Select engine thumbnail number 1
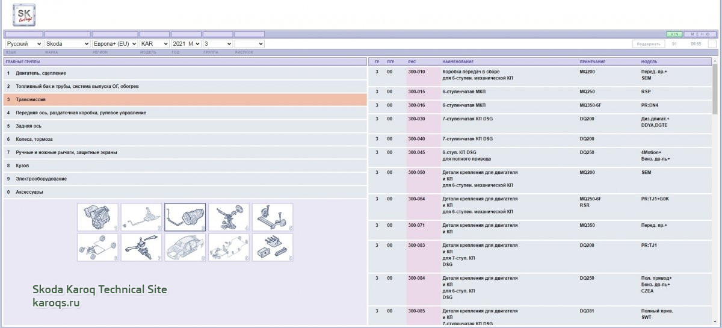722x328 pixels. pos(97,217)
